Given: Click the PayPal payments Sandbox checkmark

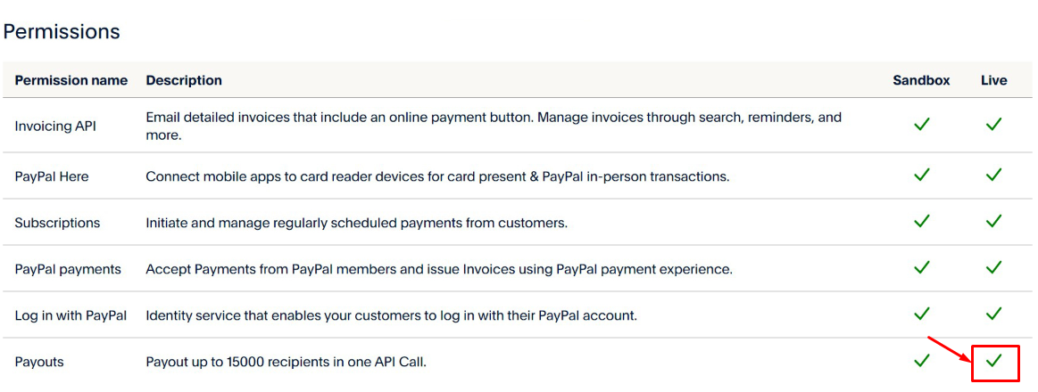Looking at the screenshot, I should click(922, 267).
